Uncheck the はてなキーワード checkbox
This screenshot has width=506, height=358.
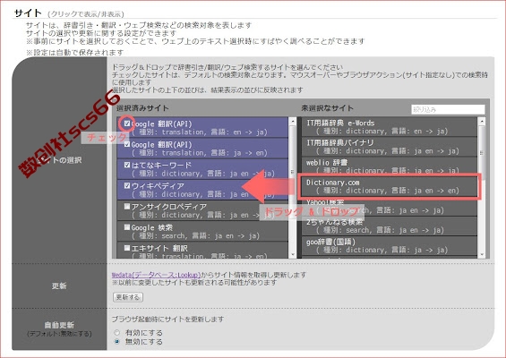point(127,165)
